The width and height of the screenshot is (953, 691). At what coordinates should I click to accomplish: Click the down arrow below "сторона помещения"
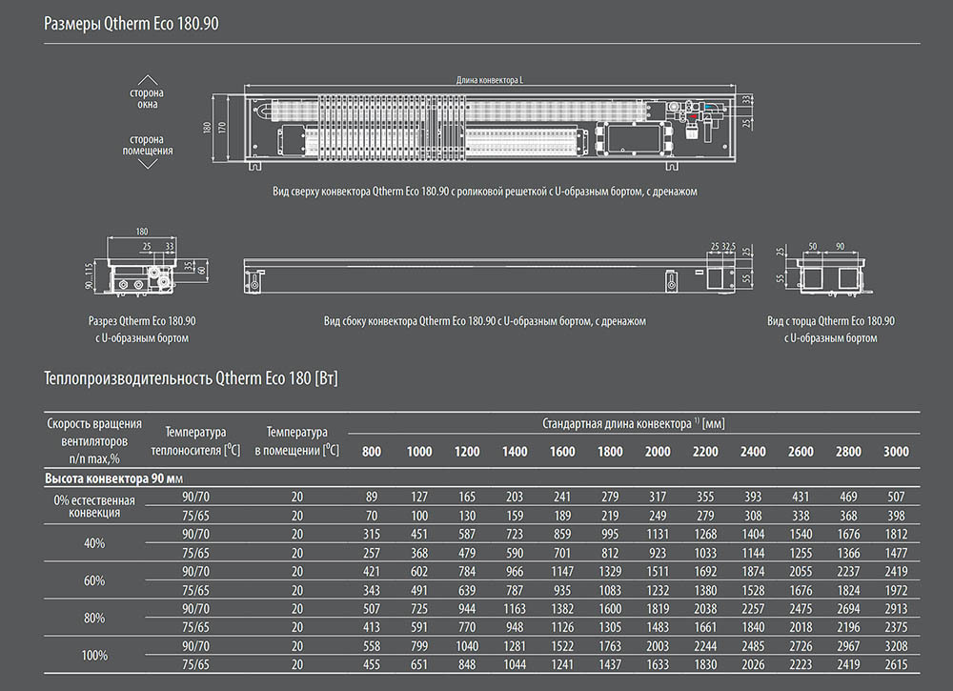(x=148, y=163)
